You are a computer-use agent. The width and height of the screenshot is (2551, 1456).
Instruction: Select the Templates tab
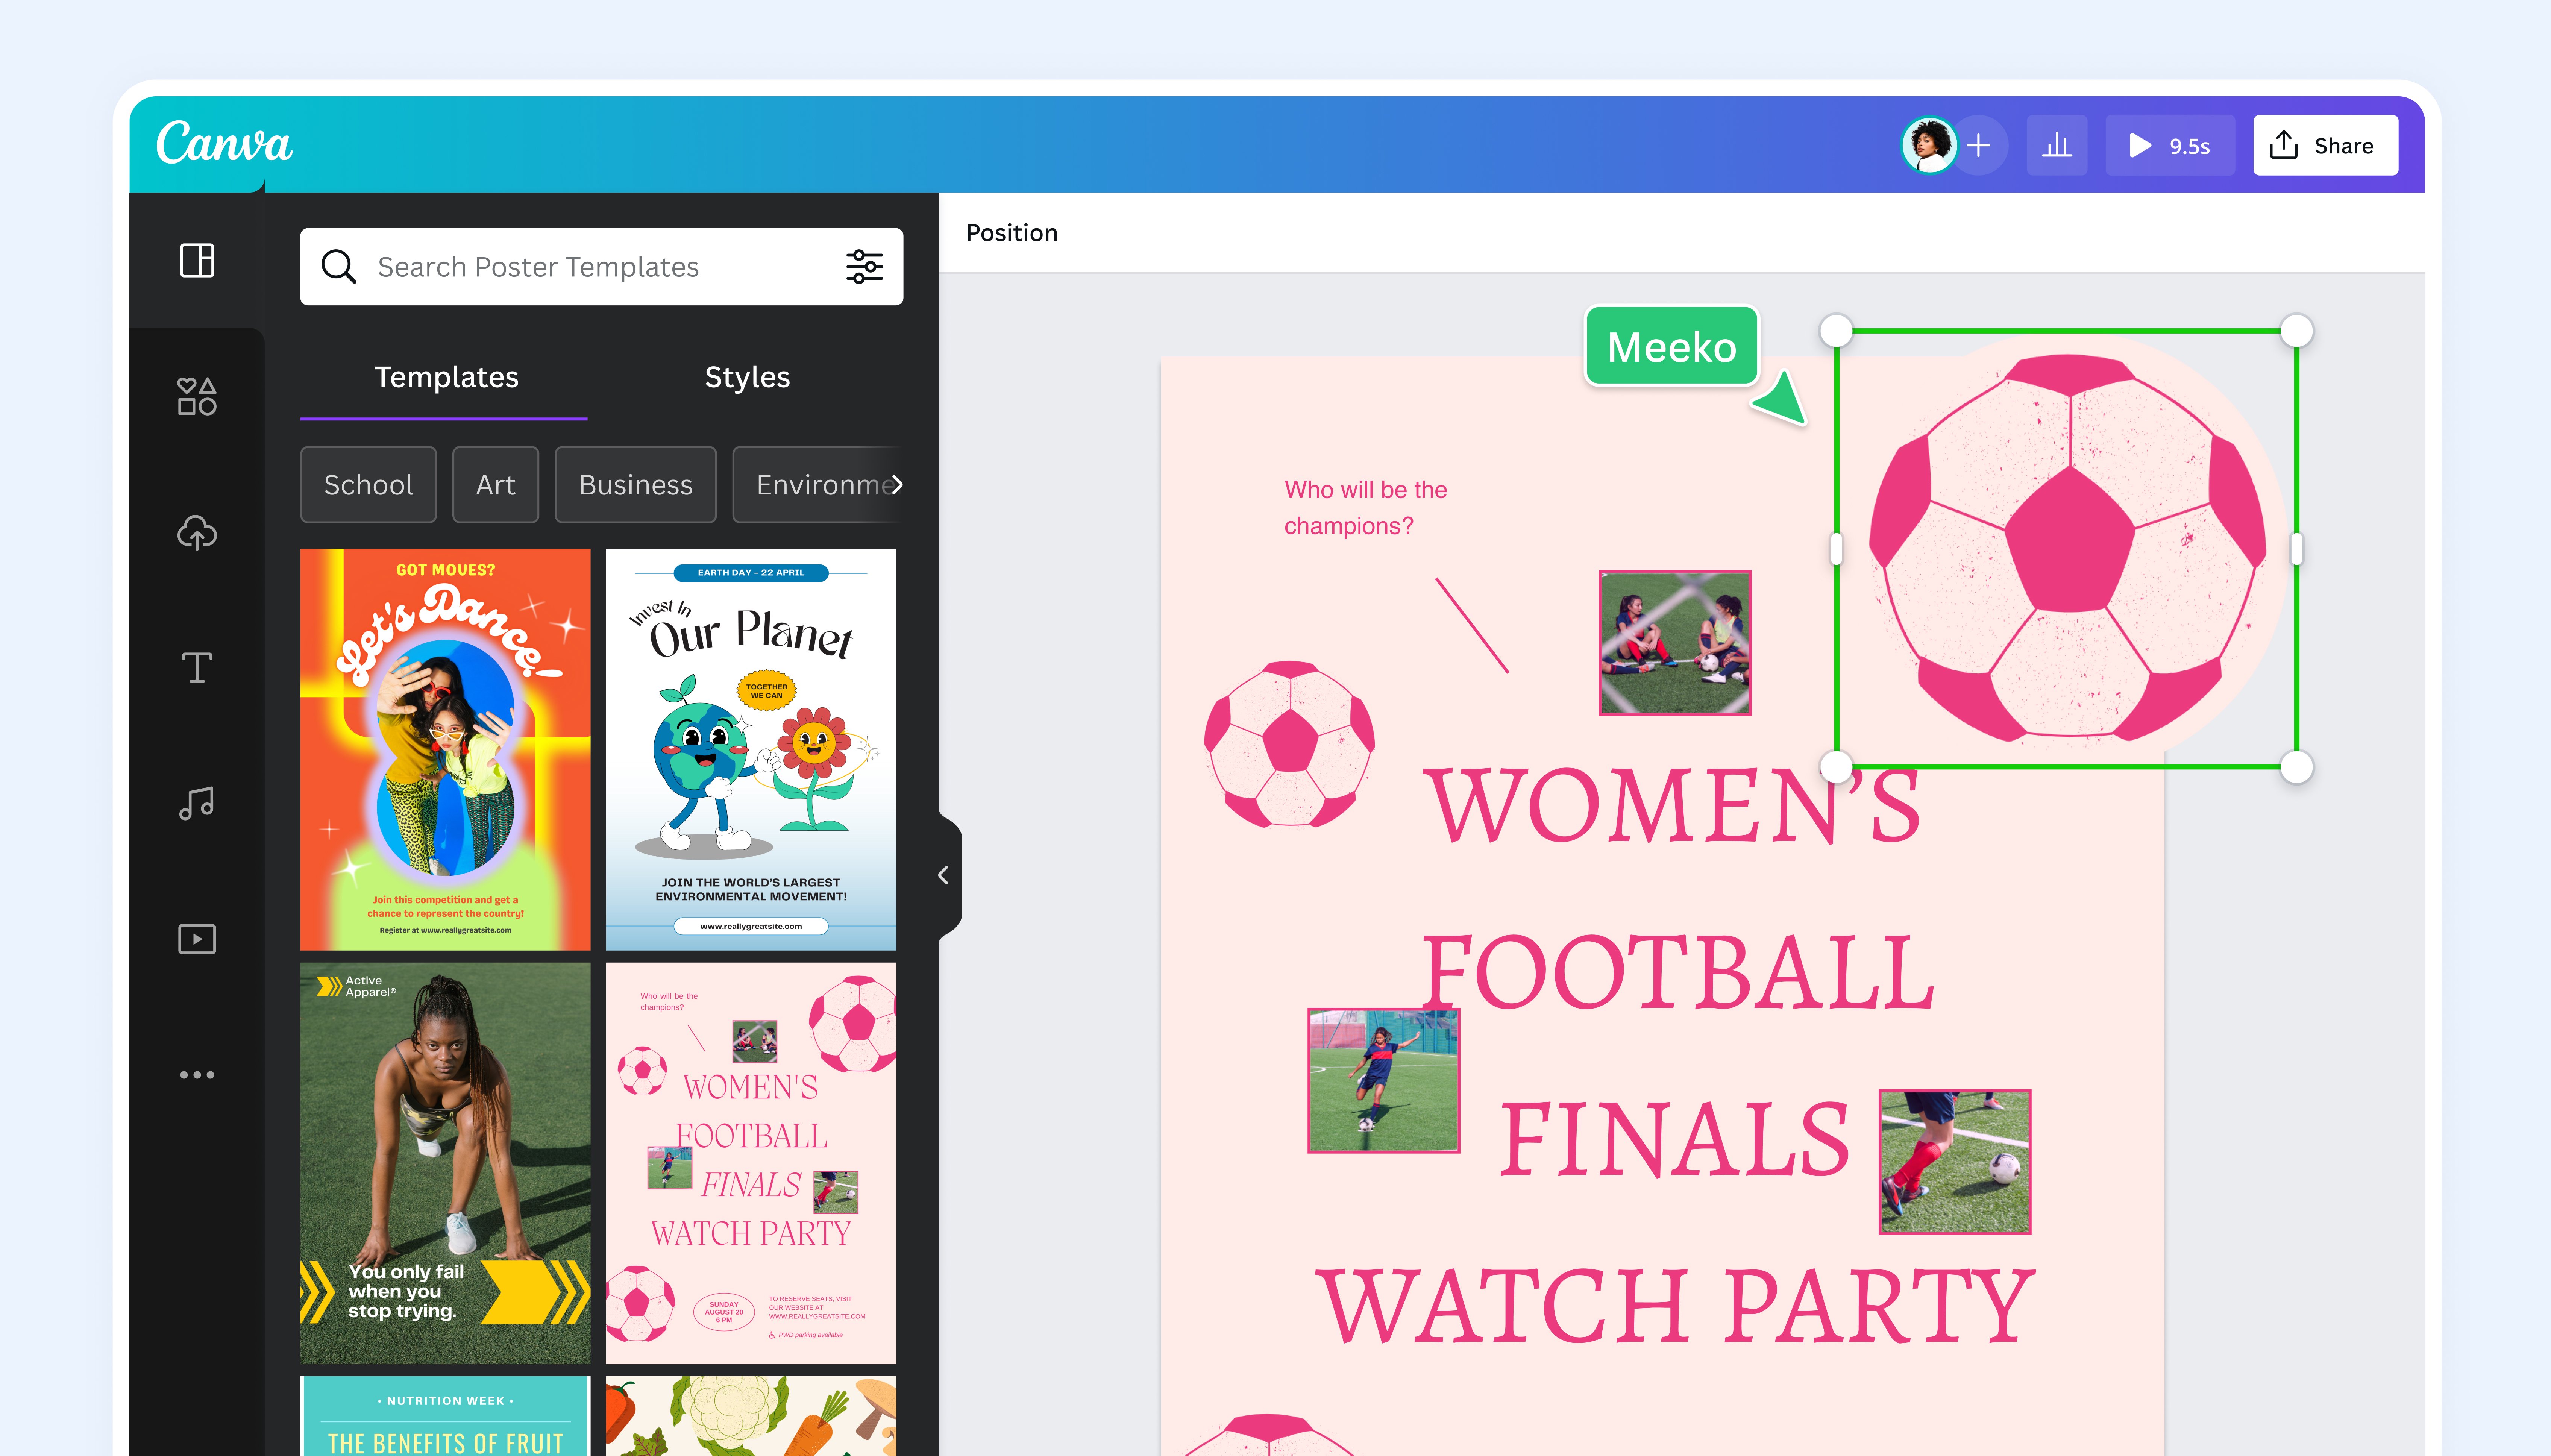point(446,378)
